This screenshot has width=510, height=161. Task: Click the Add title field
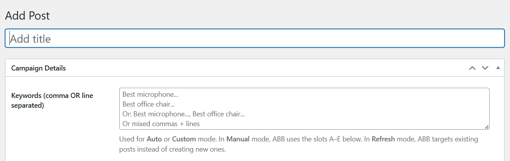[x=255, y=38]
